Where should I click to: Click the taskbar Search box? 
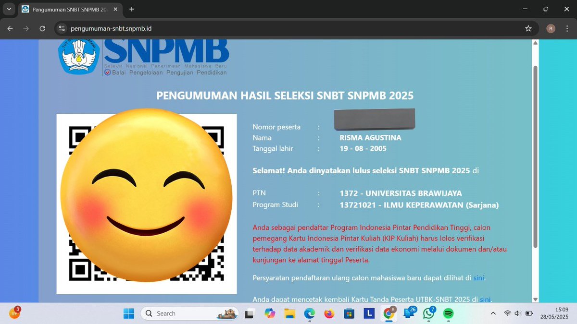[x=189, y=313]
